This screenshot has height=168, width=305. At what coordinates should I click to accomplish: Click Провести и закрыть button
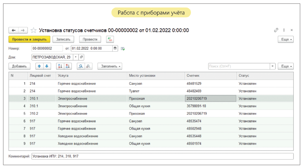pos(30,39)
